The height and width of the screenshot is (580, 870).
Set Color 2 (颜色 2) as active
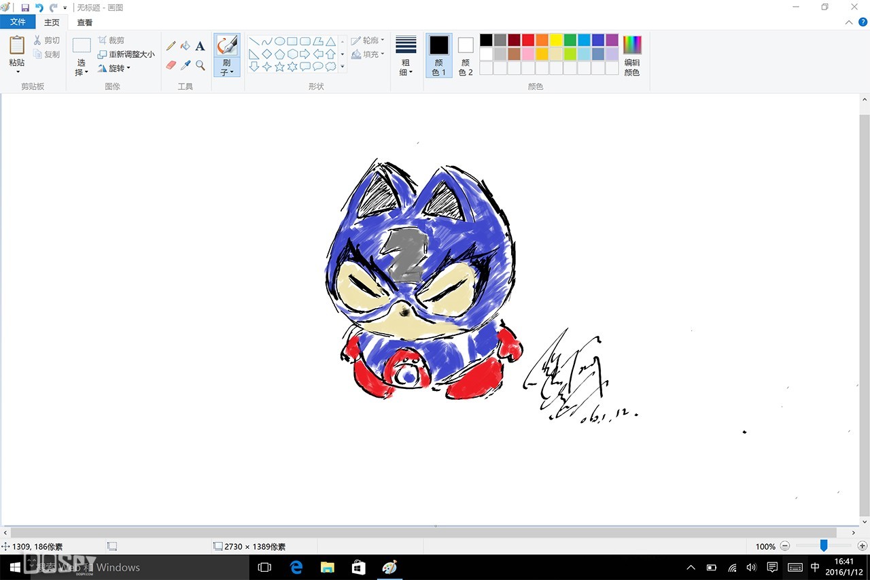(x=466, y=55)
